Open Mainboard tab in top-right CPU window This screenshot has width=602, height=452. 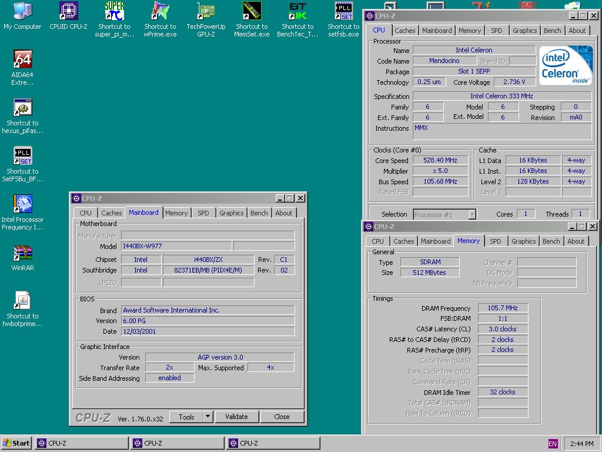click(437, 31)
